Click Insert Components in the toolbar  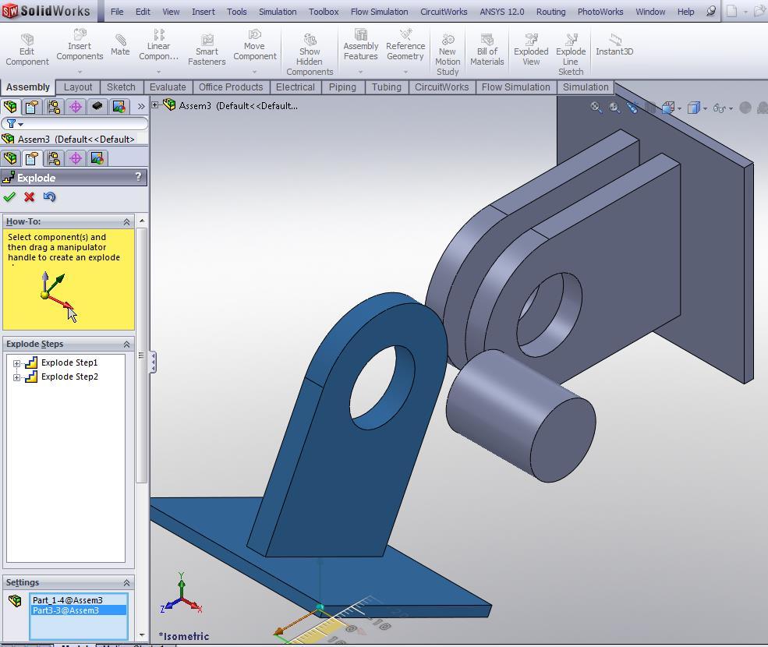80,44
